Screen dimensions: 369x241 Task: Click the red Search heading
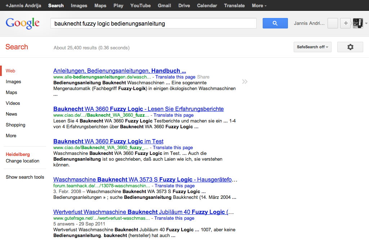pyautogui.click(x=17, y=47)
